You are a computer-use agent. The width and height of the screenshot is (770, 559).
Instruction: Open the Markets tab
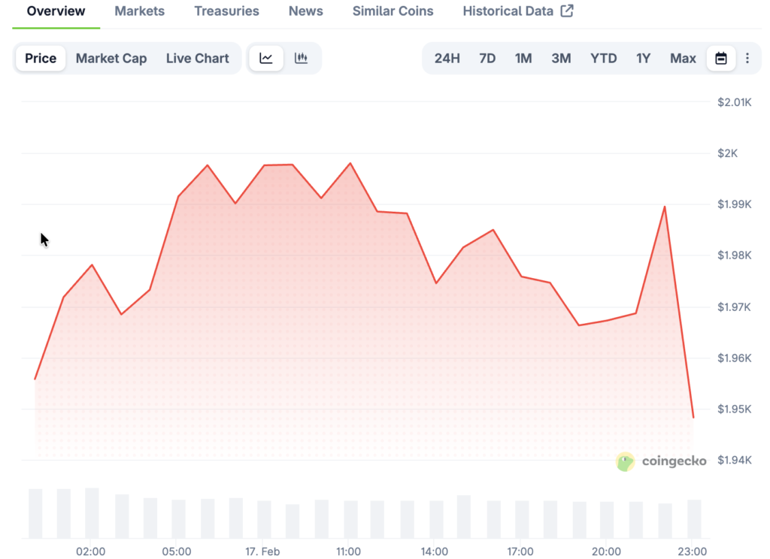coord(139,11)
